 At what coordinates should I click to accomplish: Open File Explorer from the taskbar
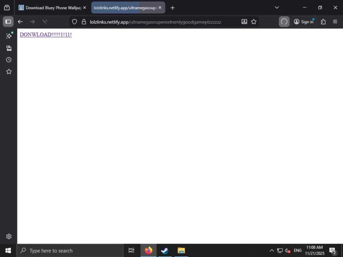181,250
